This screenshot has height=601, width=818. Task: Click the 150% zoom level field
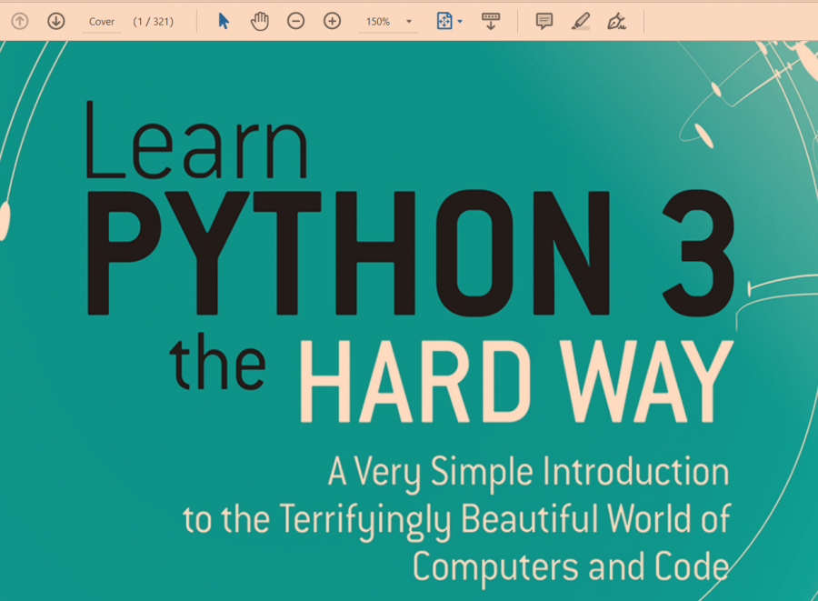tap(379, 22)
